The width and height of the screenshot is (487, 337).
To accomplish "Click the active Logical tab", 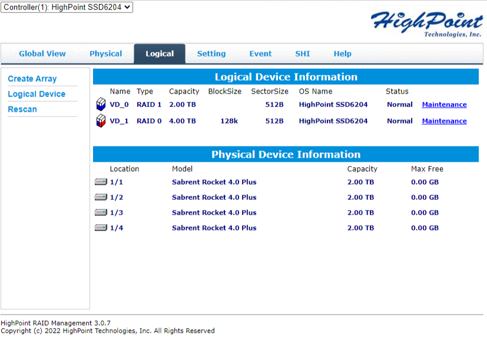I will point(160,54).
